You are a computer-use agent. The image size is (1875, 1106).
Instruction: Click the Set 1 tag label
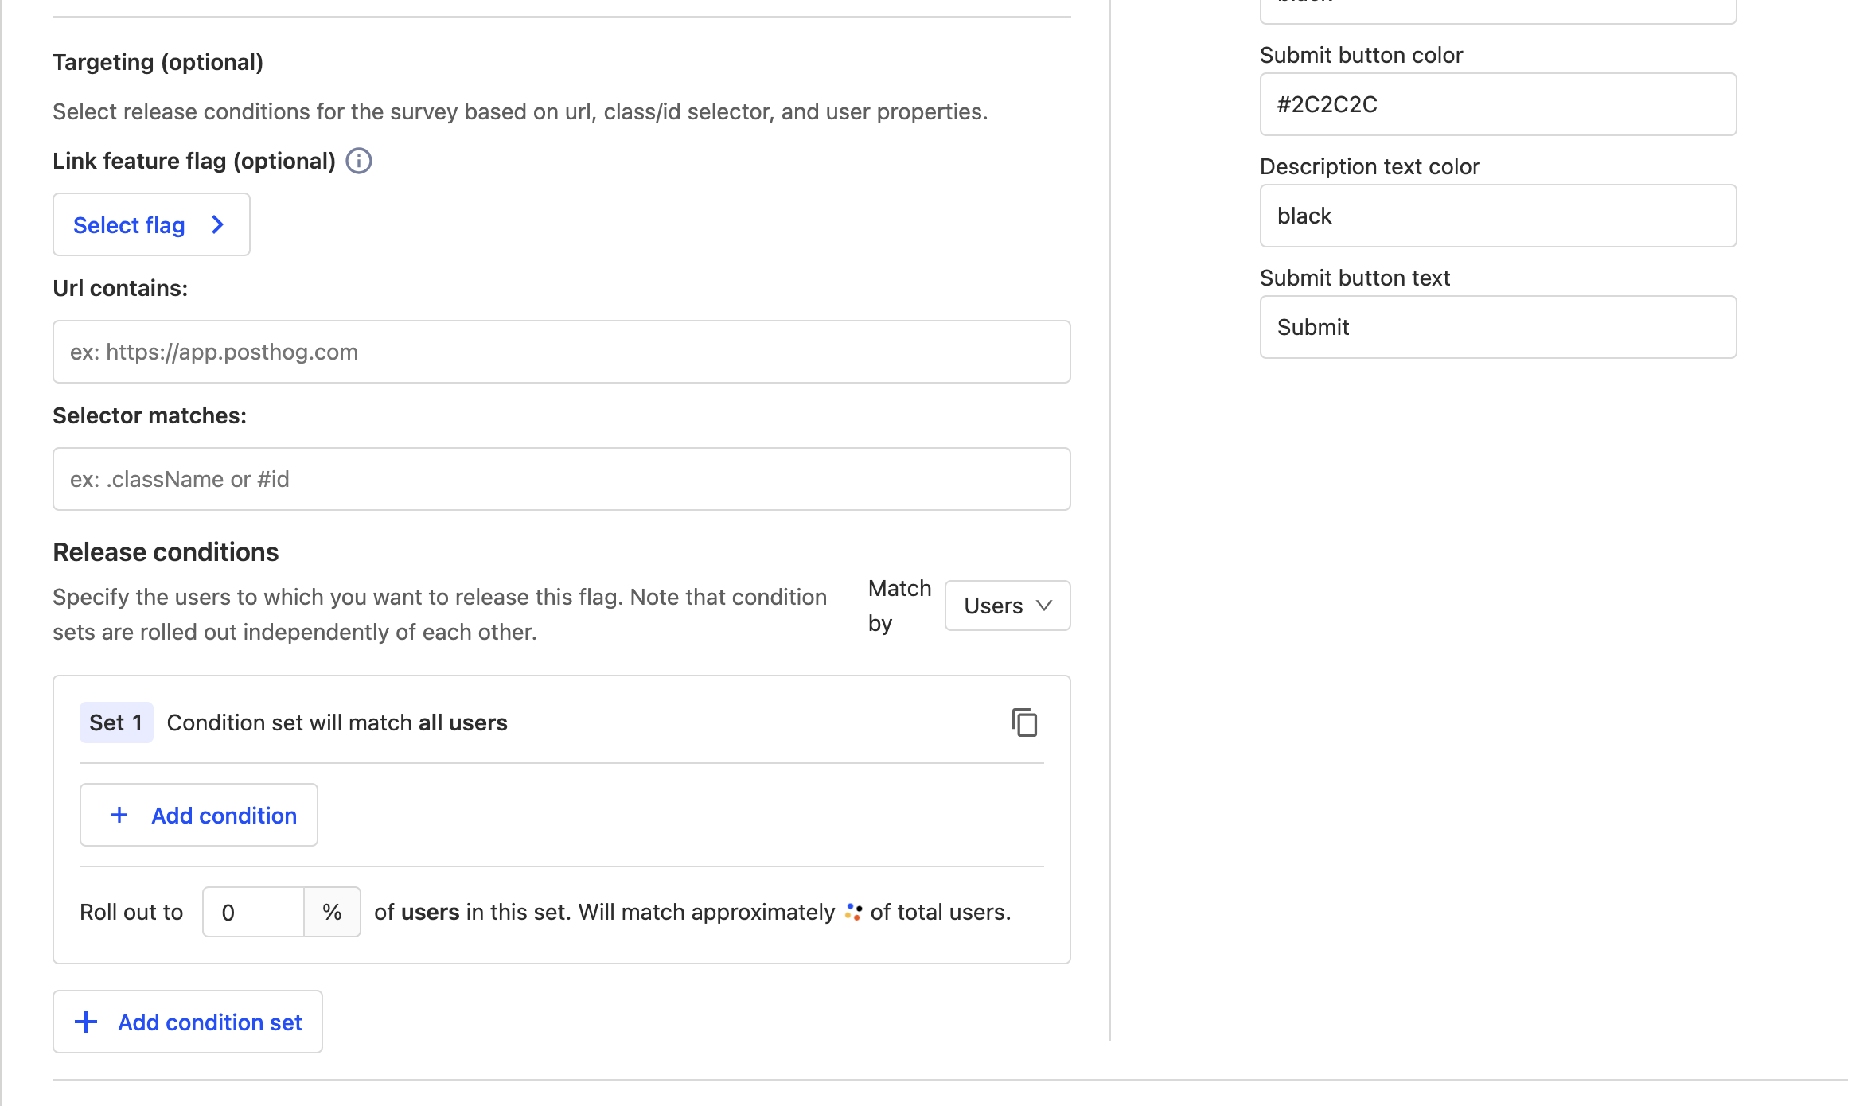116,722
